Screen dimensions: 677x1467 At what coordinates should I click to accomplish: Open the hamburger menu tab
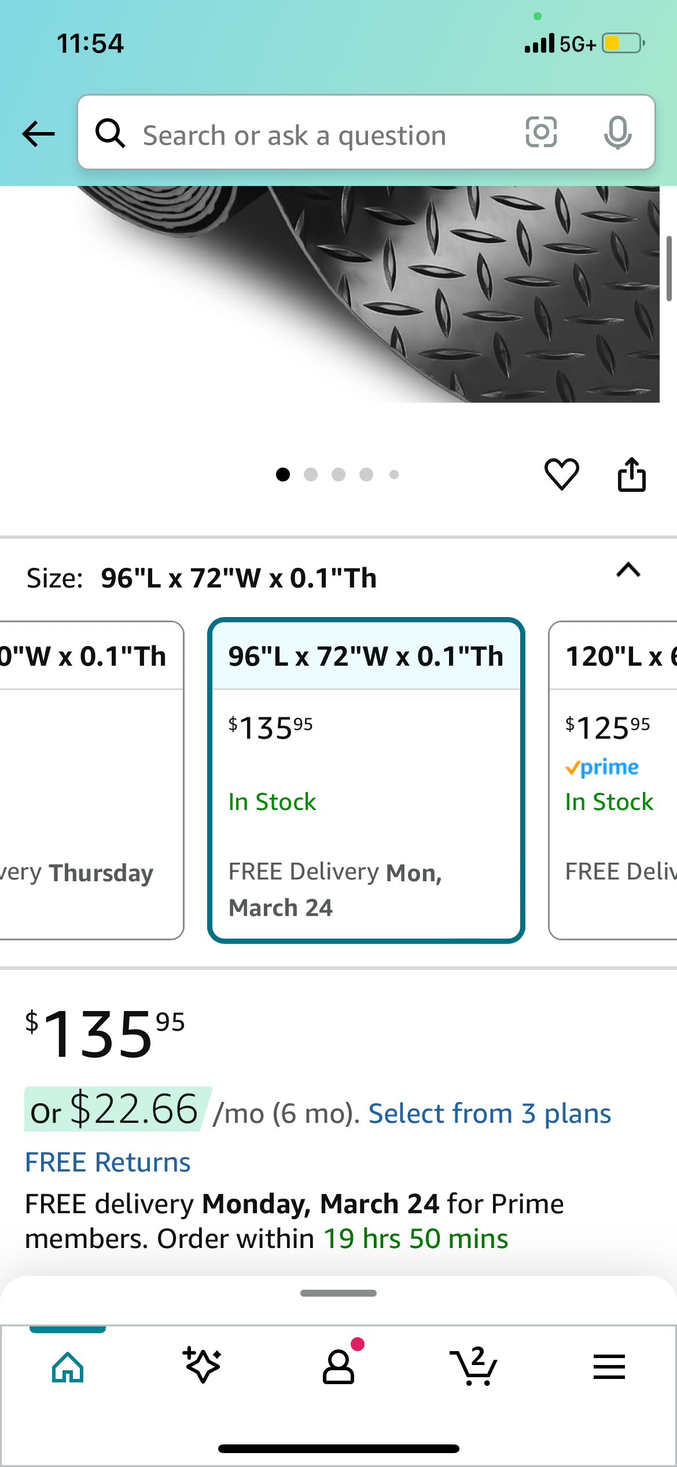click(x=609, y=1366)
